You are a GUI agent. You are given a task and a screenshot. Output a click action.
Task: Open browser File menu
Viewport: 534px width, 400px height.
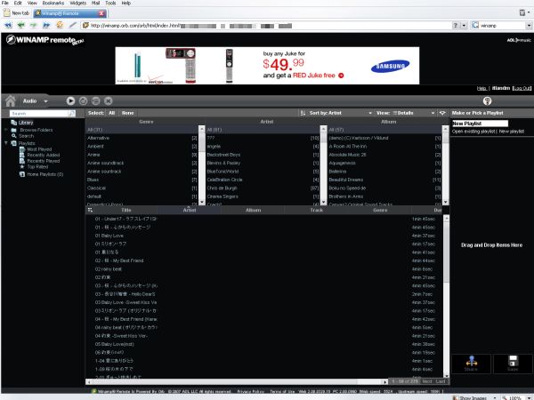tap(4, 3)
